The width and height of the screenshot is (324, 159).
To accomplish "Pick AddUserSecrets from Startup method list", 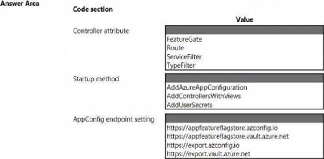I will [x=189, y=105].
